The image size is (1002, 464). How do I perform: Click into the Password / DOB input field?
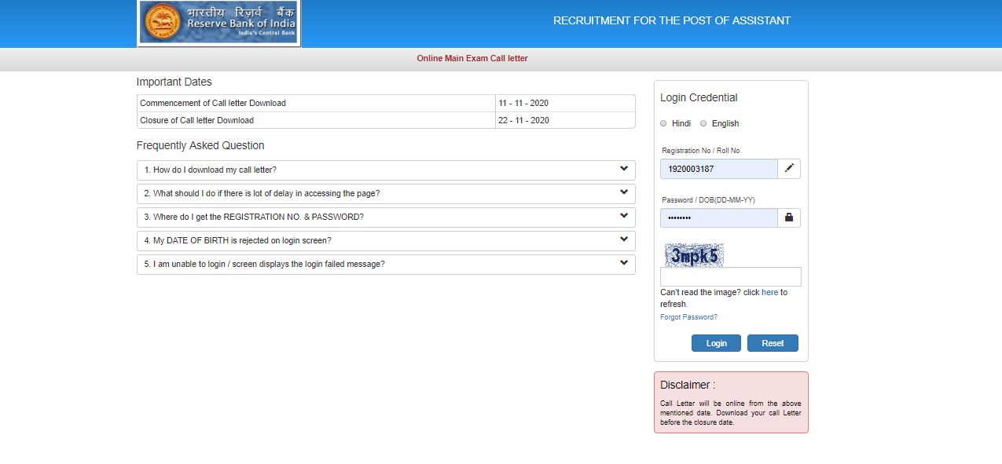(718, 217)
